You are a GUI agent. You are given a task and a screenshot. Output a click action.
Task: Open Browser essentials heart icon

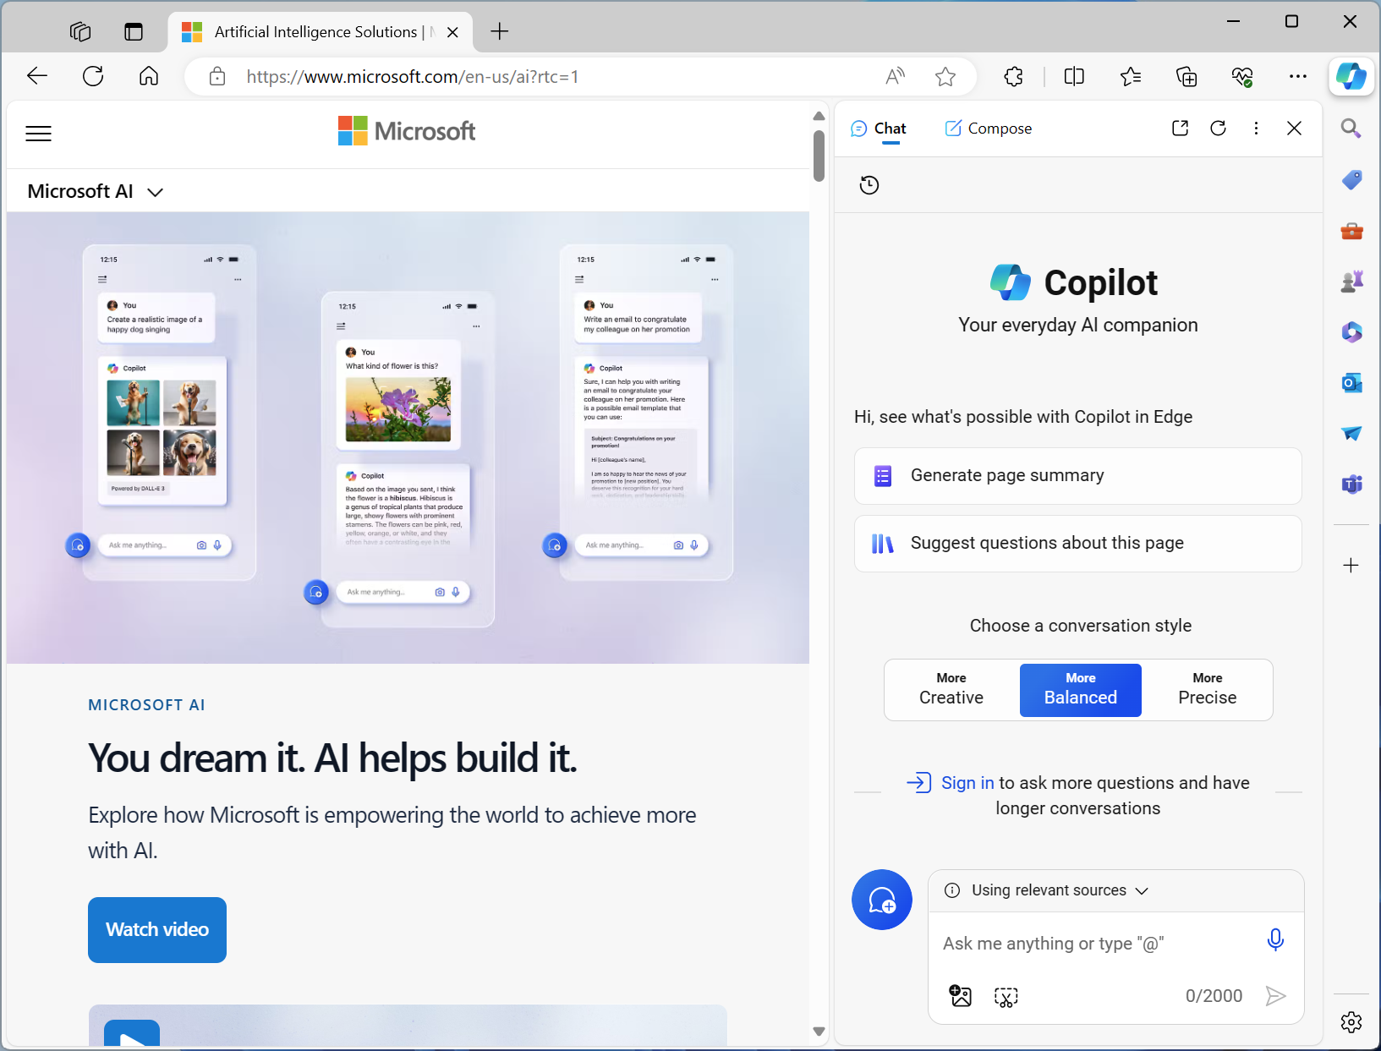[x=1242, y=77]
